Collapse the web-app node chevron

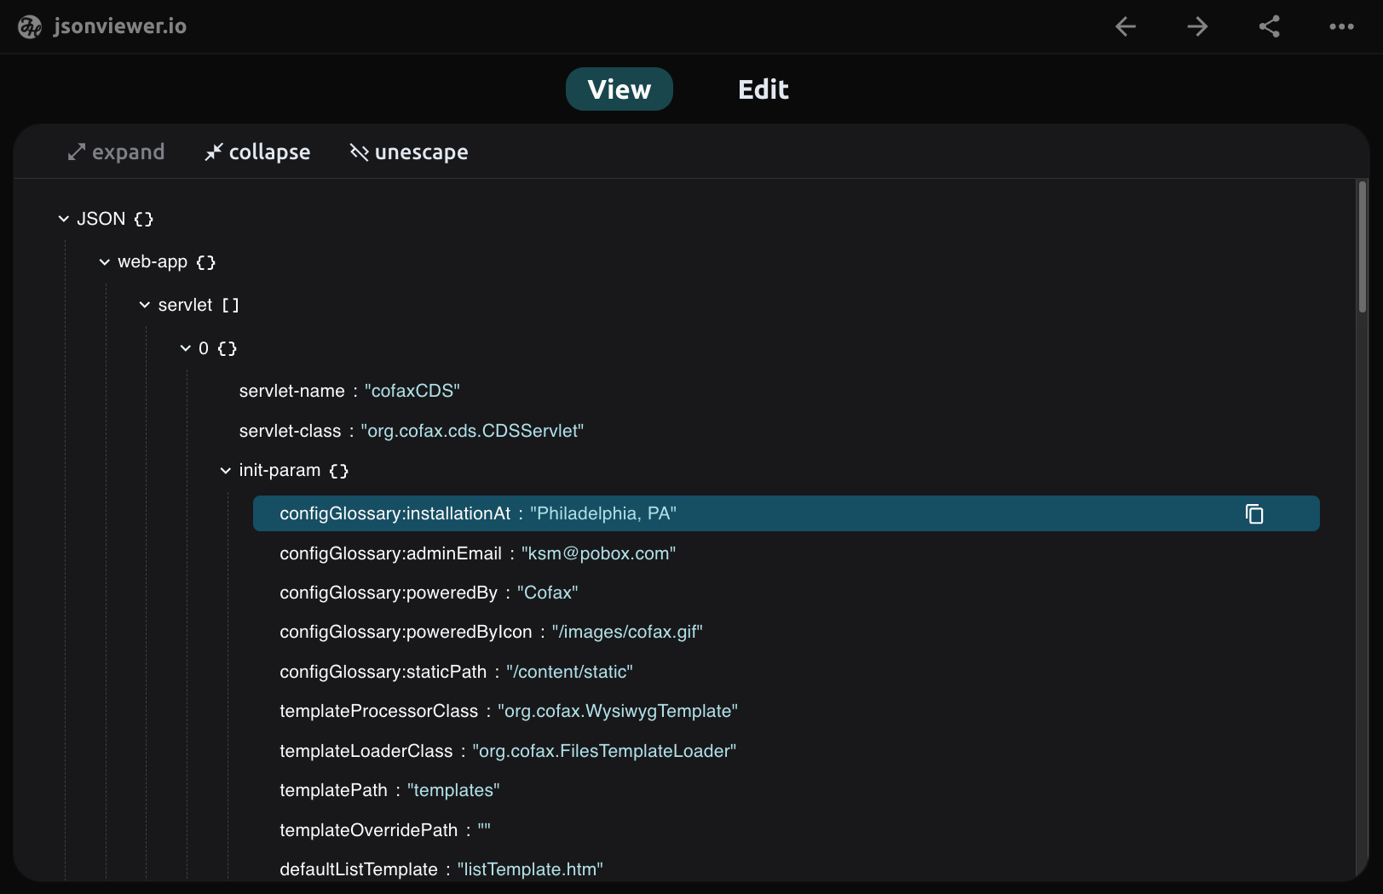click(104, 261)
